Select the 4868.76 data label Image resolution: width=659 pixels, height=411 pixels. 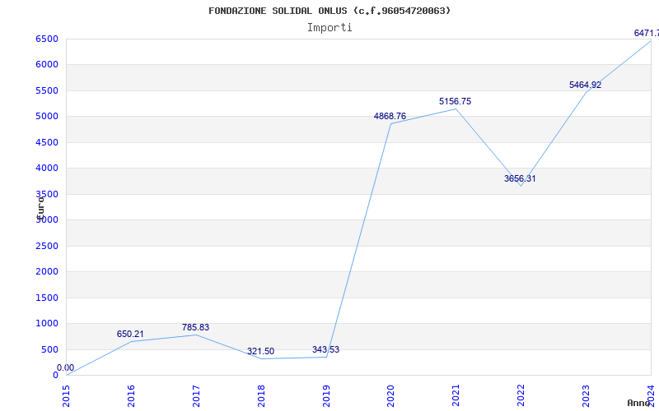point(390,116)
